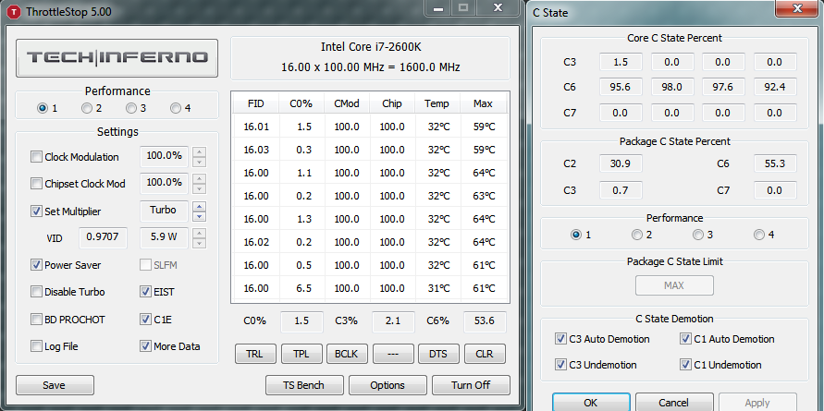Turn on the Log File checkbox
This screenshot has height=411, width=824.
(x=36, y=346)
